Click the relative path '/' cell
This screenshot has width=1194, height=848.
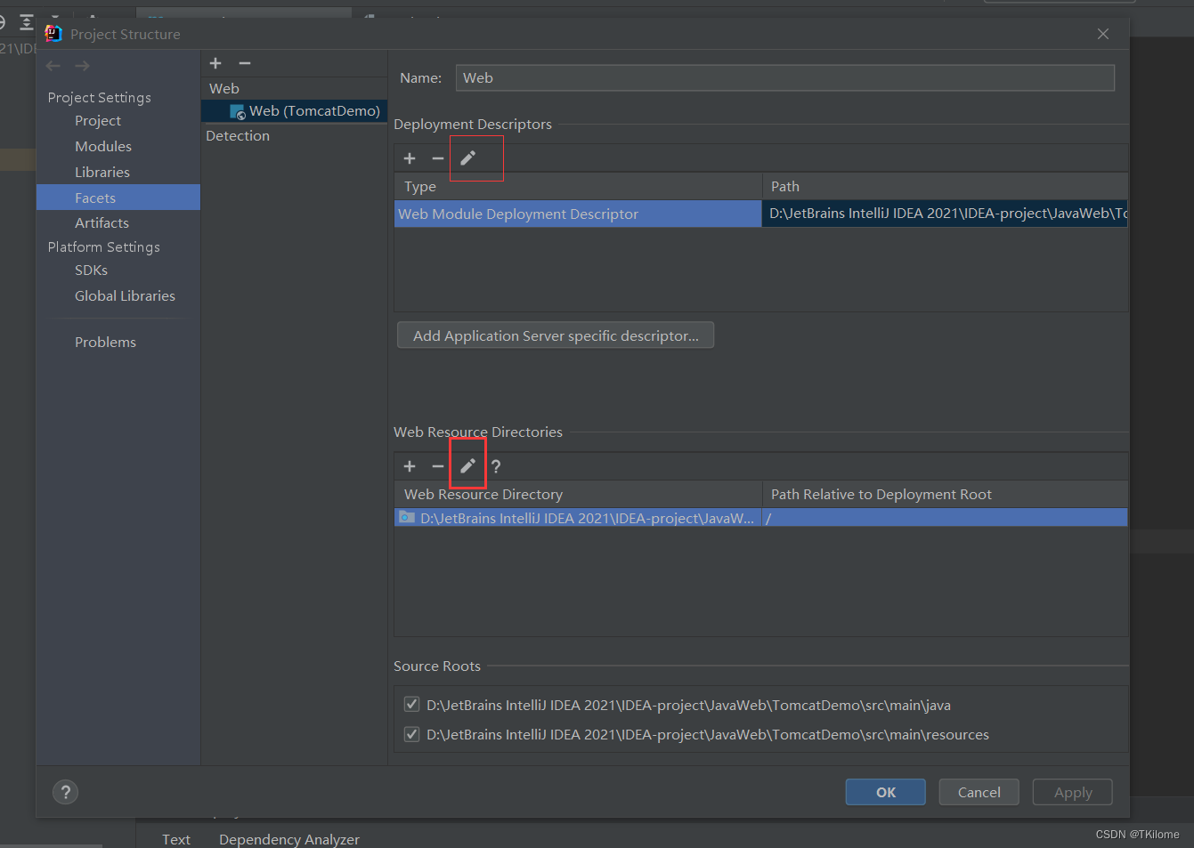(945, 518)
